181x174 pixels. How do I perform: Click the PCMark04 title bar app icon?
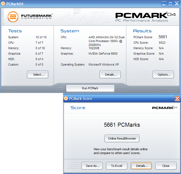pos(3,4)
